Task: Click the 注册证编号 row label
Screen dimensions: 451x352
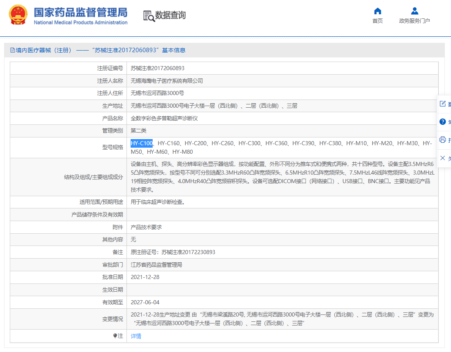Action: click(x=110, y=68)
